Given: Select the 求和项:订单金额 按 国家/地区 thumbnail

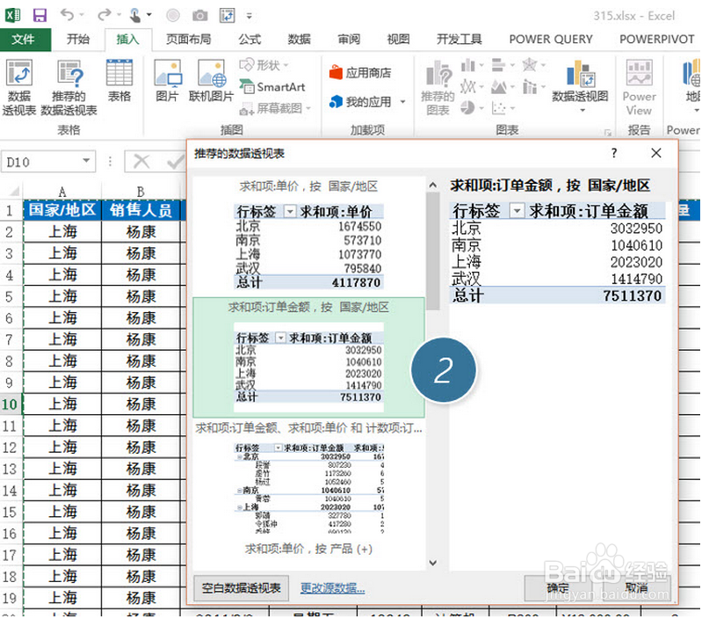Looking at the screenshot, I should [309, 358].
